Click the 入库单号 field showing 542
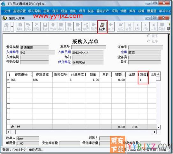This screenshot has height=154, width=173. 37,52
